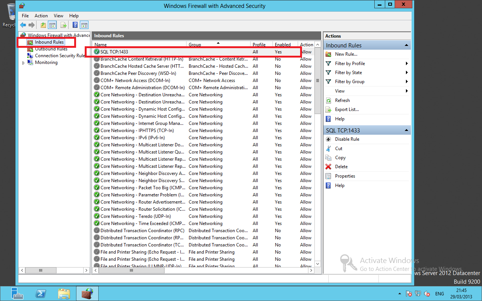This screenshot has width=482, height=301.
Task: Open File Explorer from the taskbar
Action: tap(64, 293)
